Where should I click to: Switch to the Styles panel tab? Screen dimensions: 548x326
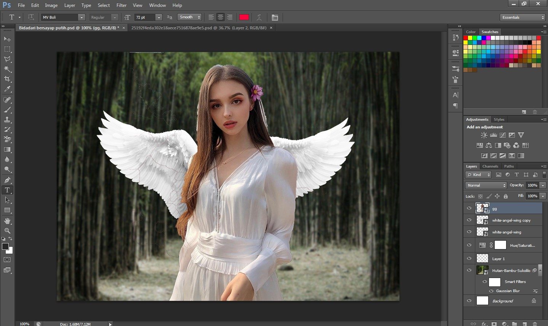pos(499,119)
